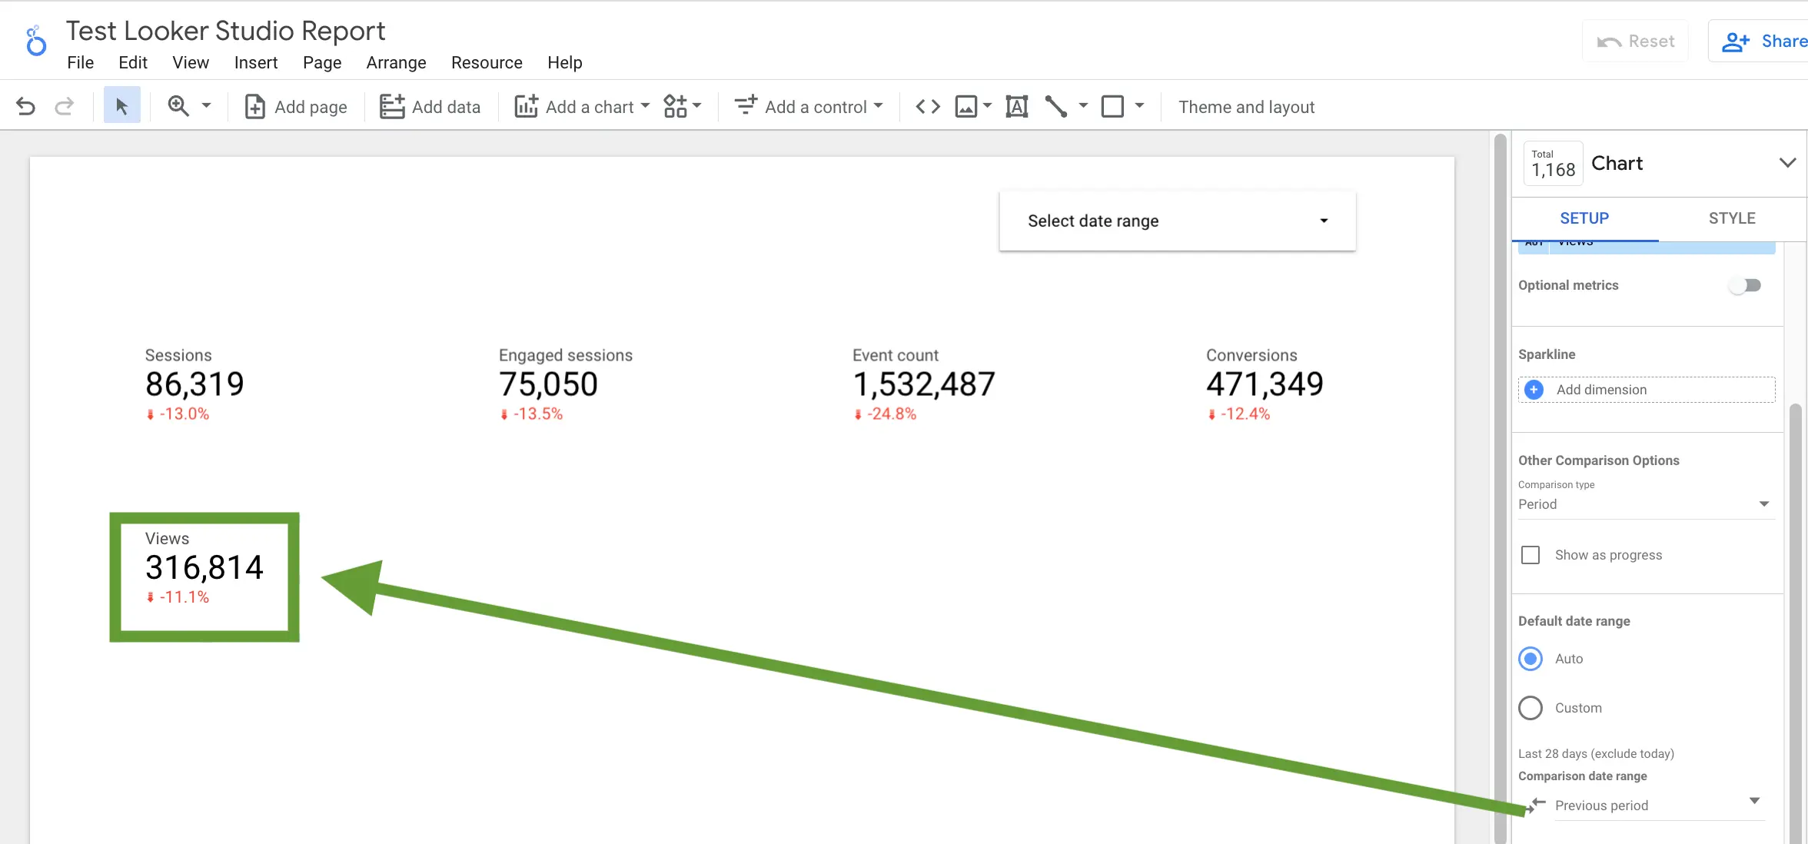
Task: Open the Resource menu
Action: pos(487,62)
